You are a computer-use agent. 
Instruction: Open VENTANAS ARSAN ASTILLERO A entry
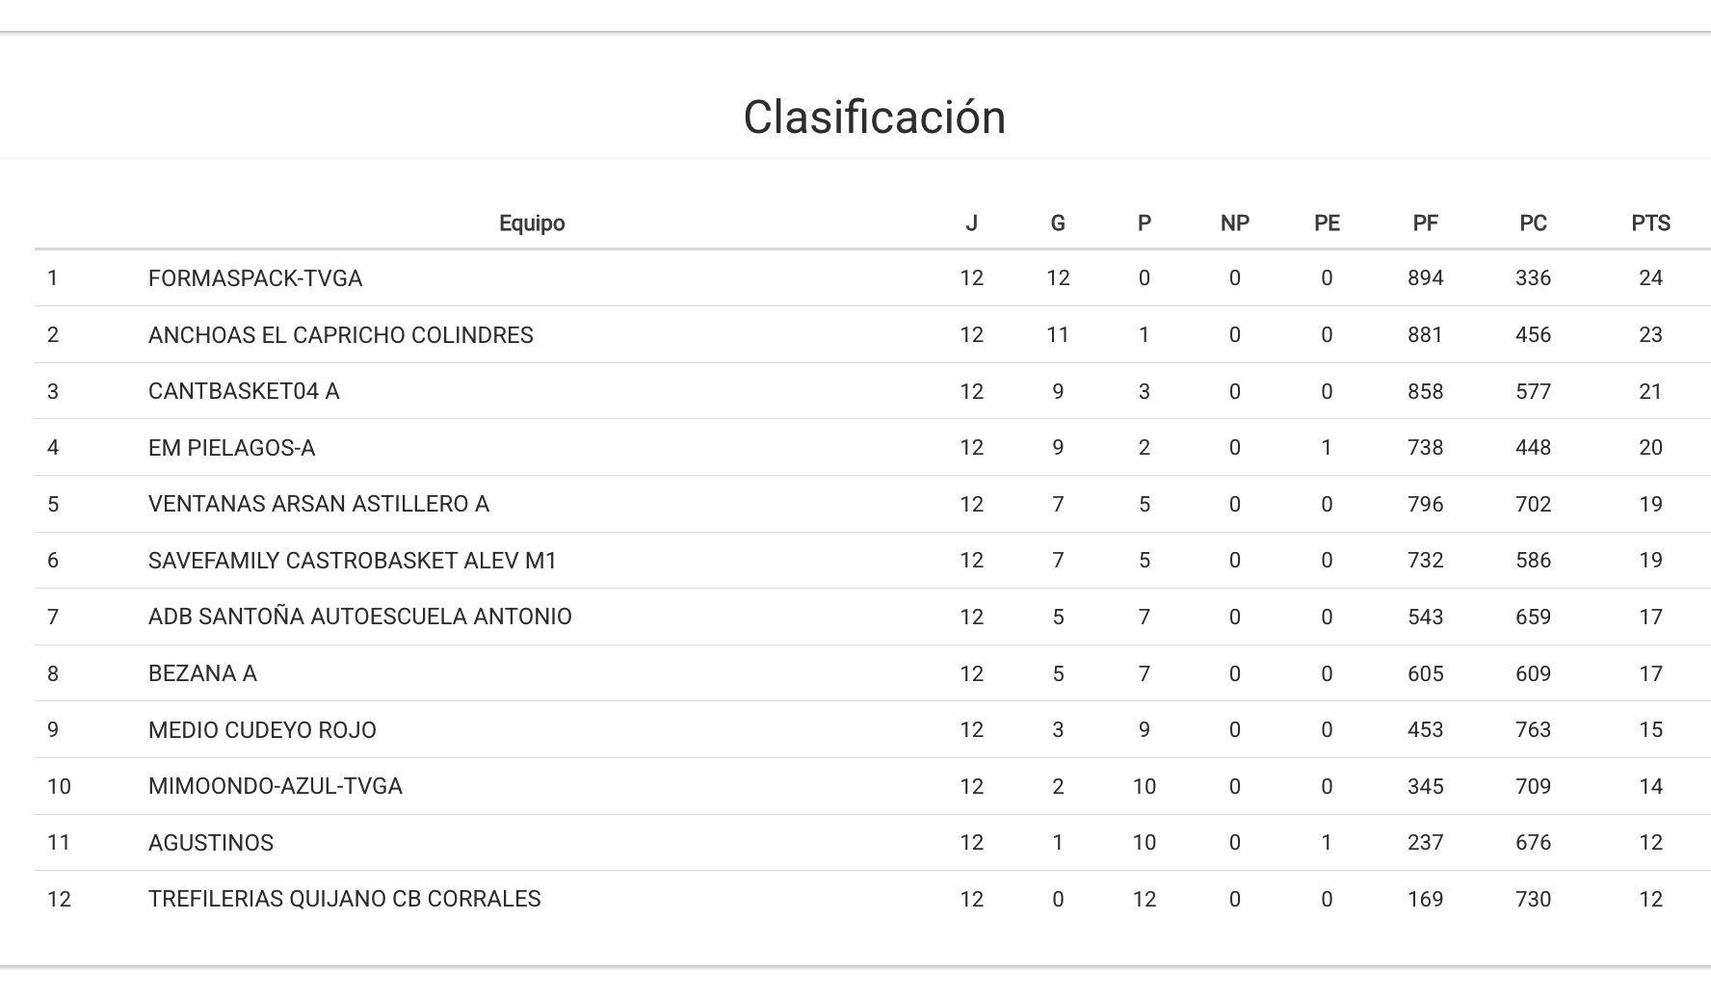point(318,504)
